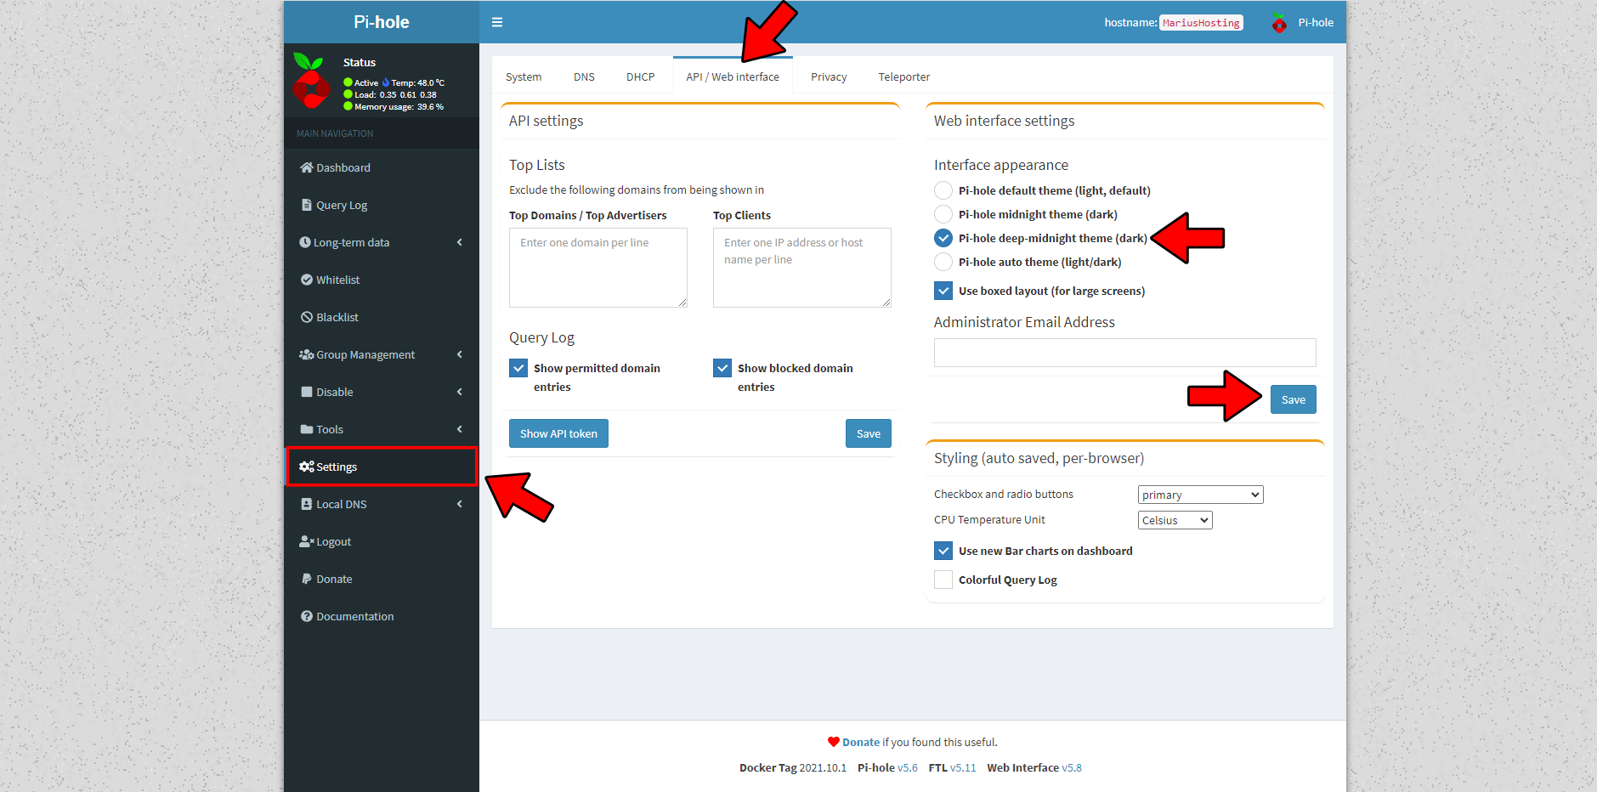The height and width of the screenshot is (792, 1597).
Task: Open Checkbox and radio buttons style dropdown
Action: [1200, 495]
